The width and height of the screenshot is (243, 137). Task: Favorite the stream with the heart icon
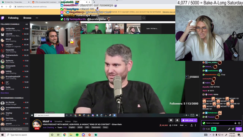pos(171,120)
